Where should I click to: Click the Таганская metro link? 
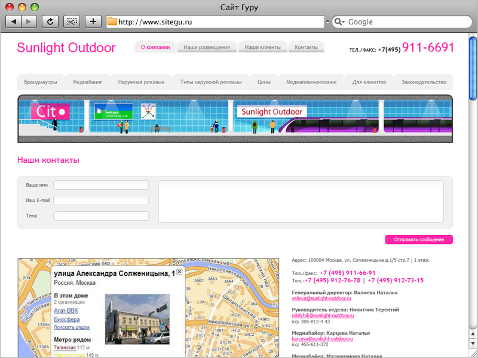click(65, 347)
